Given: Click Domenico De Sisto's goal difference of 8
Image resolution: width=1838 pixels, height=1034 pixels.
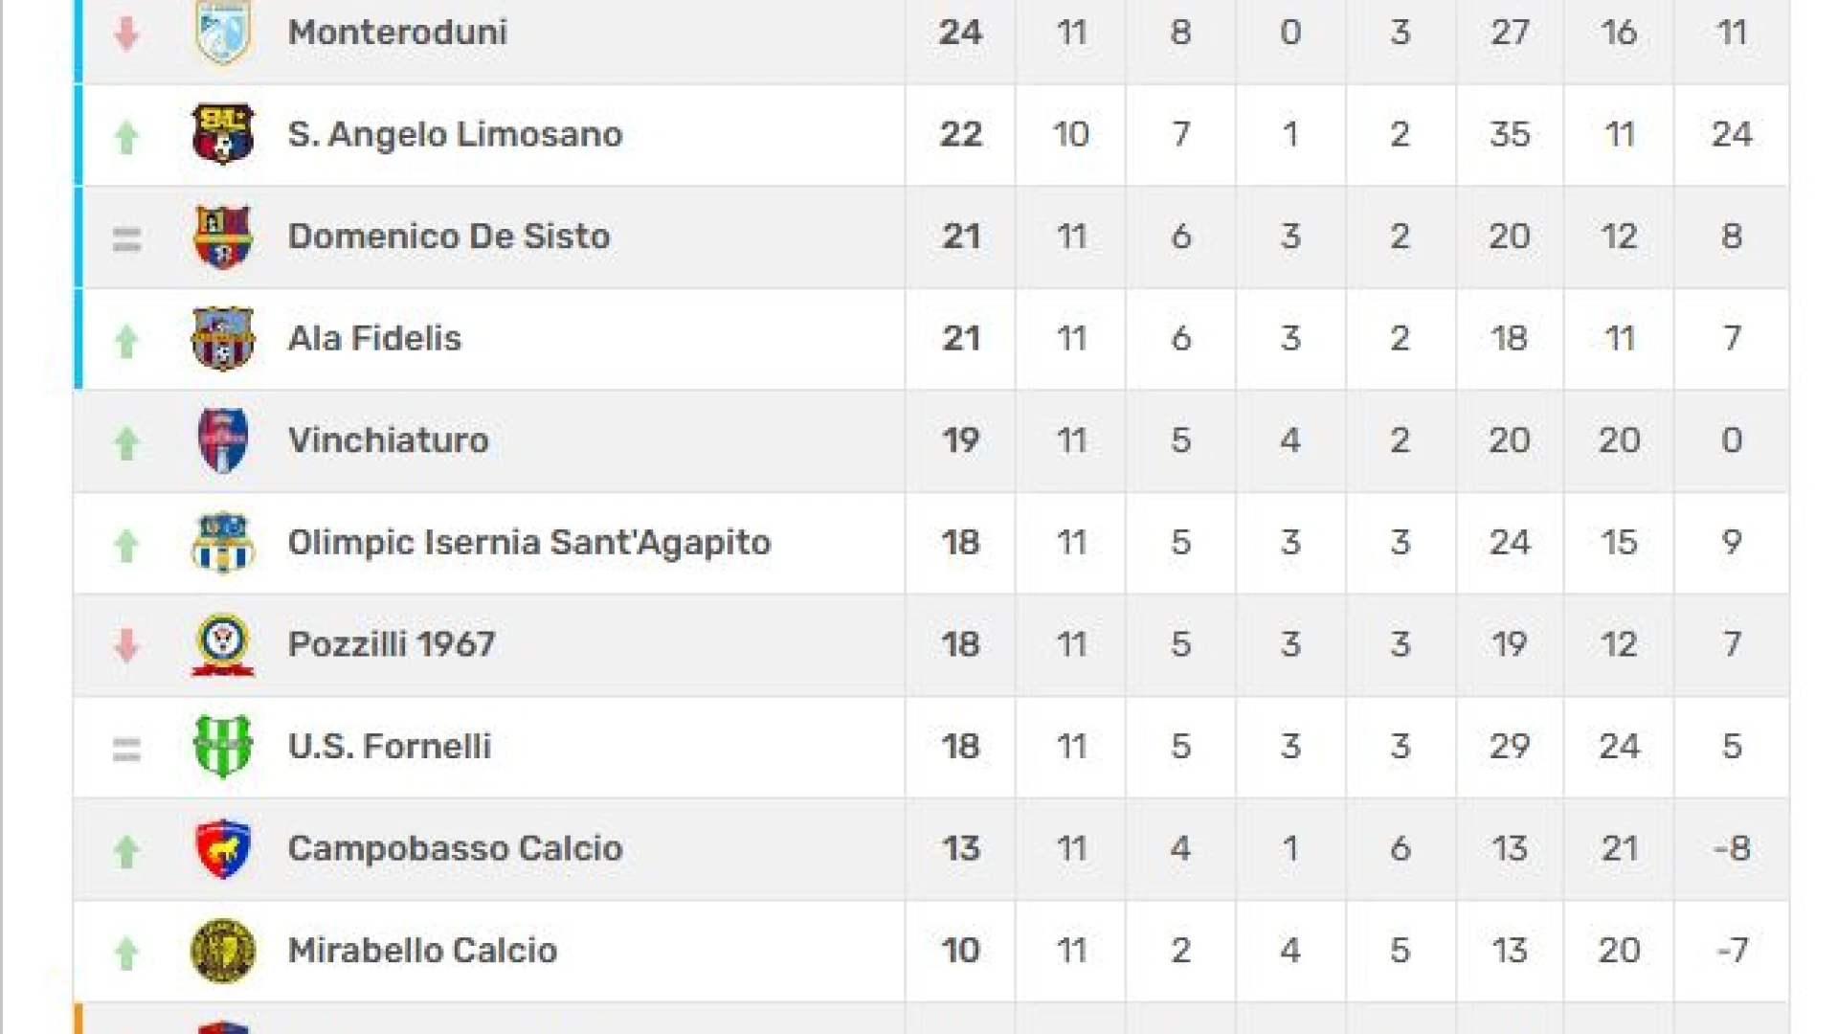Looking at the screenshot, I should click(1732, 236).
